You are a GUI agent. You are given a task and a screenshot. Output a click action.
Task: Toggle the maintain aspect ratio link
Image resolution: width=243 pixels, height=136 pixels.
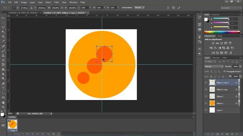click(62, 8)
